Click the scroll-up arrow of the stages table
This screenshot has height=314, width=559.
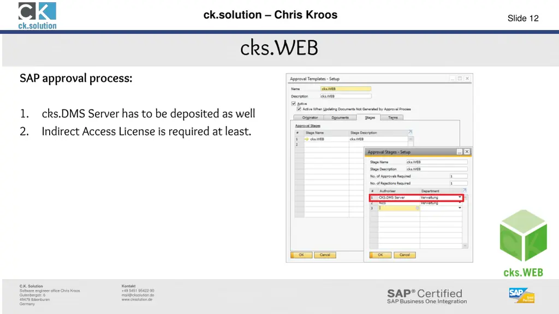pyautogui.click(x=411, y=139)
